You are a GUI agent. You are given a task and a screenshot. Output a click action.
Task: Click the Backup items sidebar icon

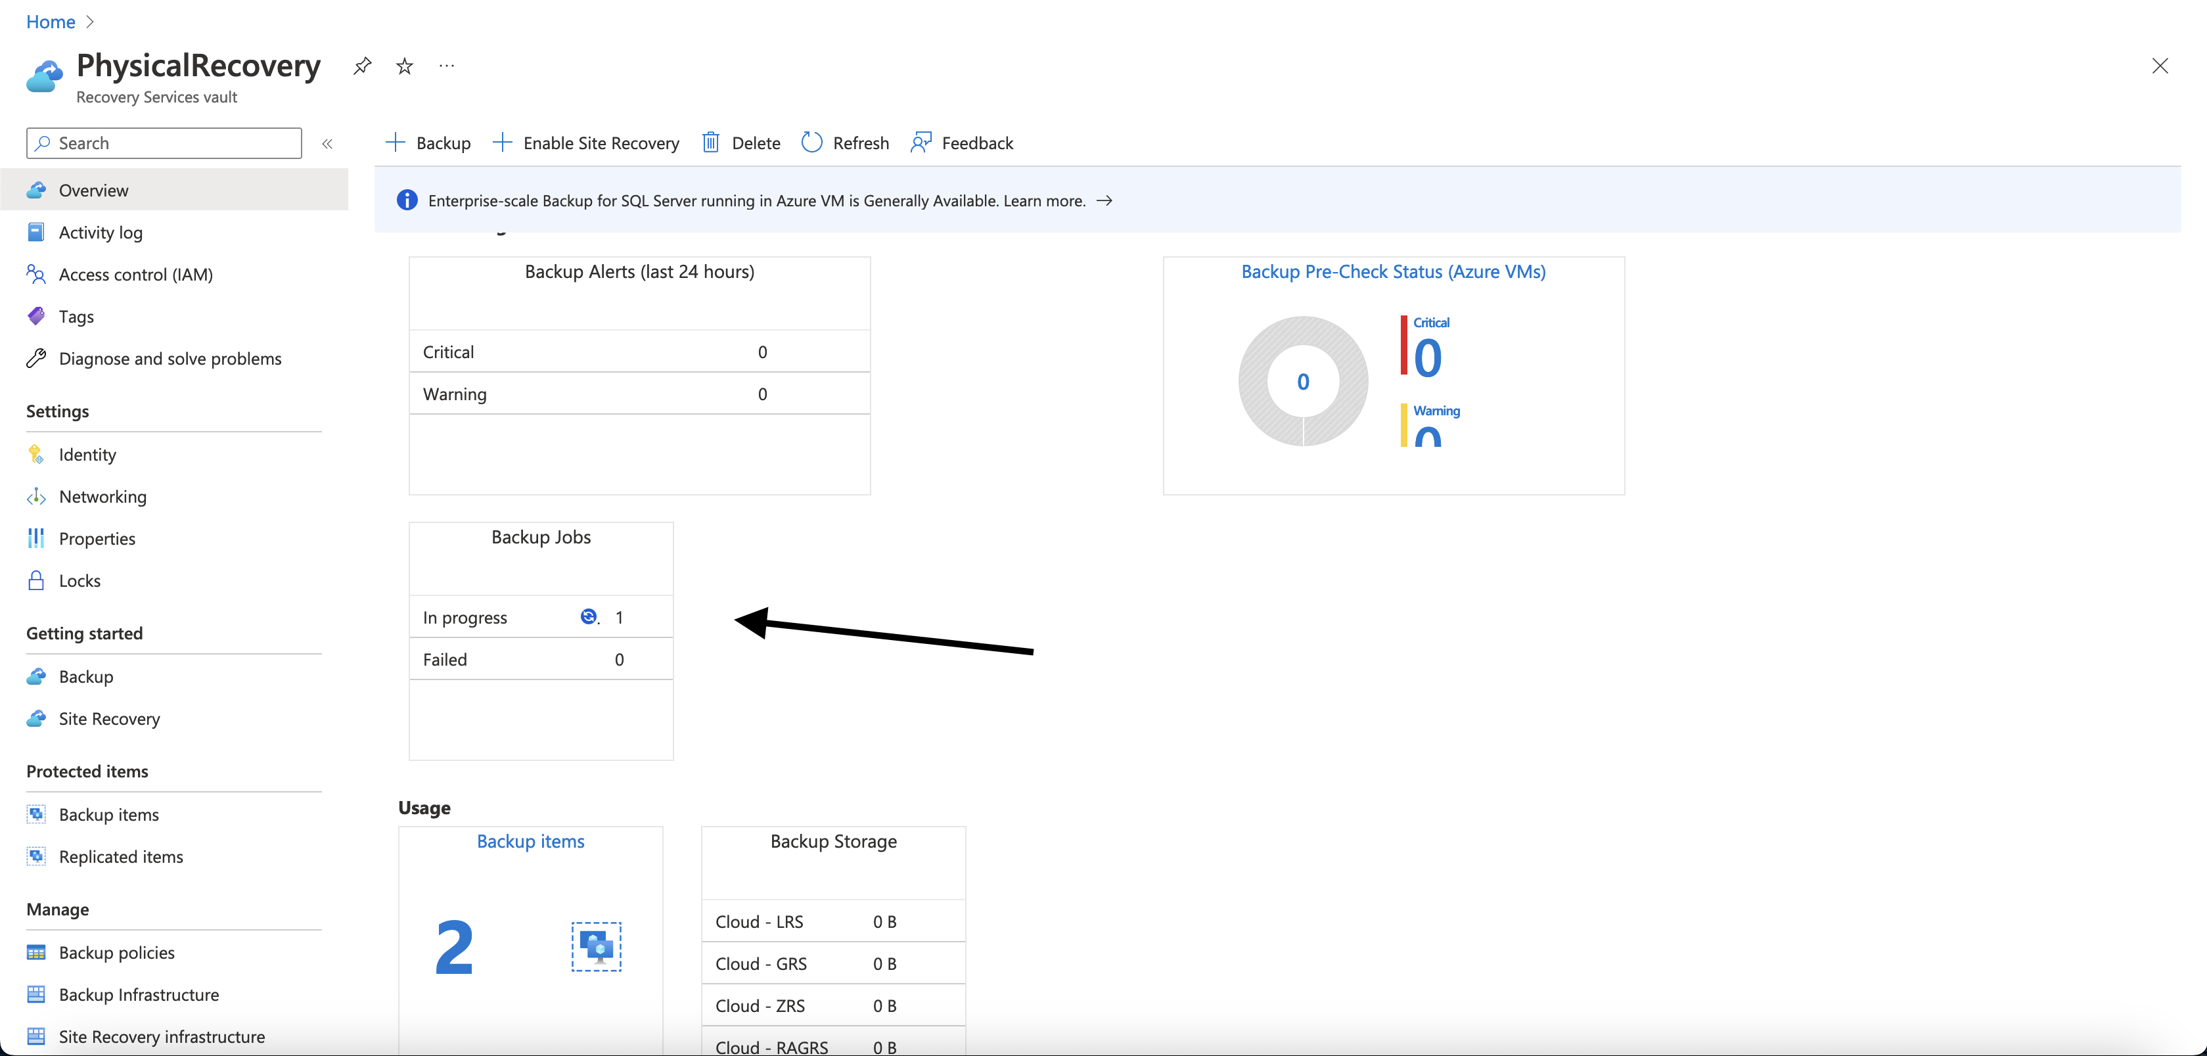point(36,814)
